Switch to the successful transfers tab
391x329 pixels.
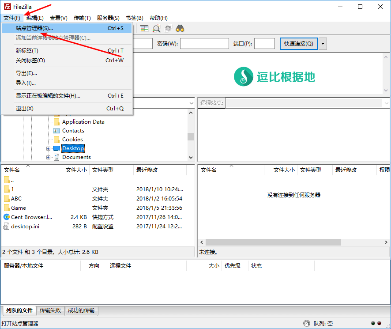(81, 310)
